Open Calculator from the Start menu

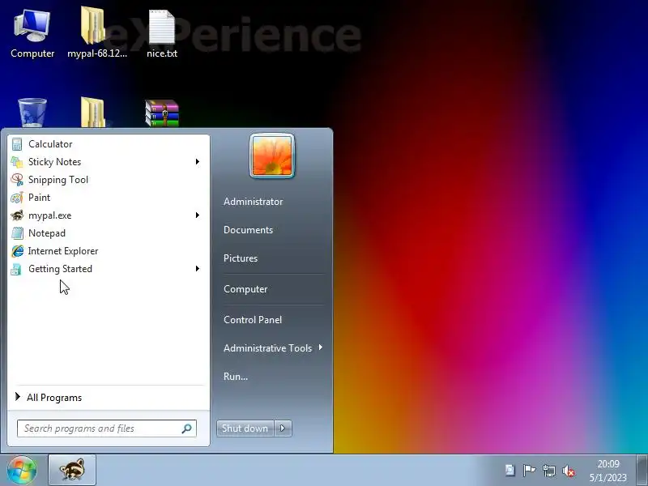coord(108,144)
